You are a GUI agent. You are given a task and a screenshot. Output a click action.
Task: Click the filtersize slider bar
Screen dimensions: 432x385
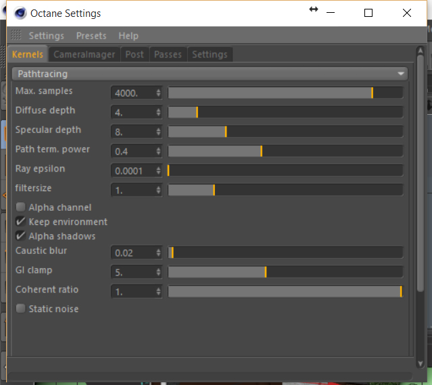285,190
